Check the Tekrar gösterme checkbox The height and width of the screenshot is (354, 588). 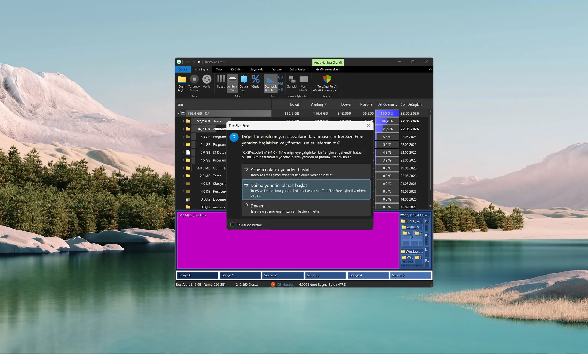(232, 224)
